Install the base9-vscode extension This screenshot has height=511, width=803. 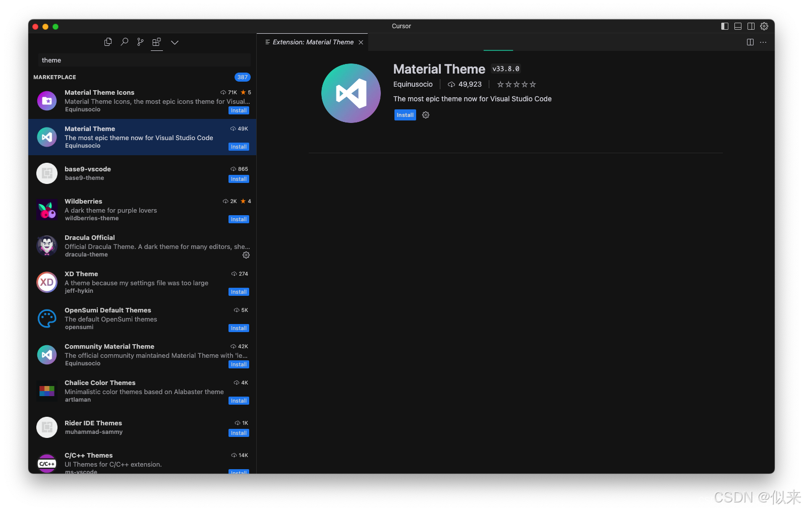point(239,179)
